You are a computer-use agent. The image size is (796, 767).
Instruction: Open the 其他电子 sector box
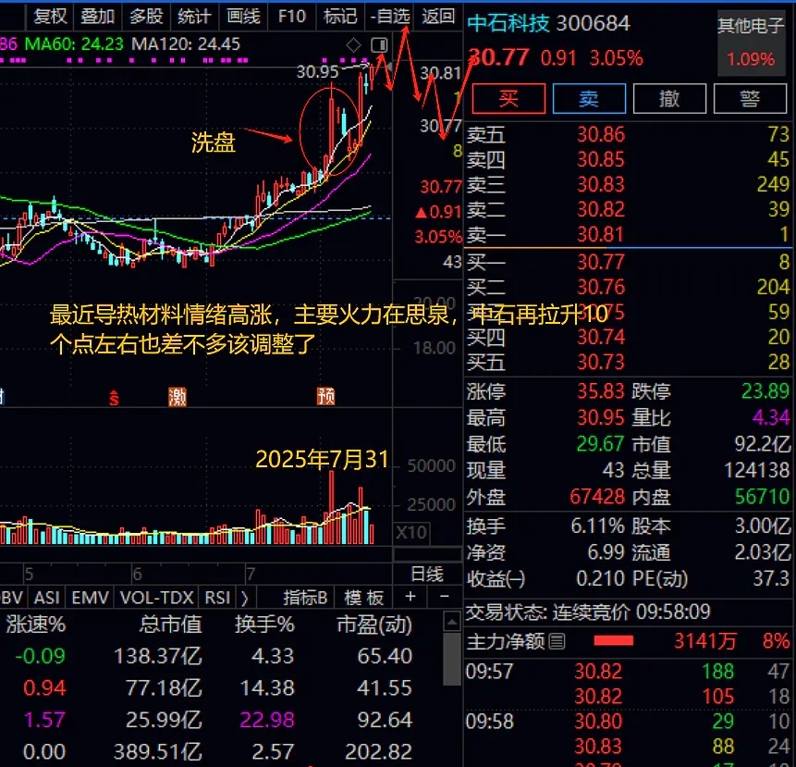coord(751,43)
